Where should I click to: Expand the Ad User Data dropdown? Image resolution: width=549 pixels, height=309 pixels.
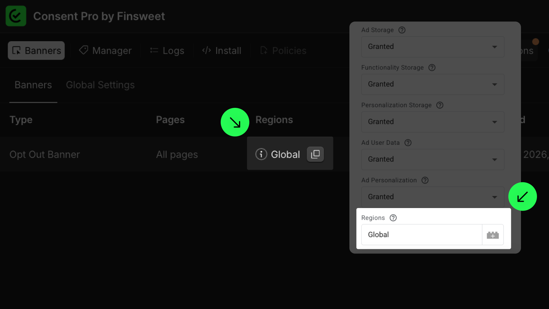(433, 159)
